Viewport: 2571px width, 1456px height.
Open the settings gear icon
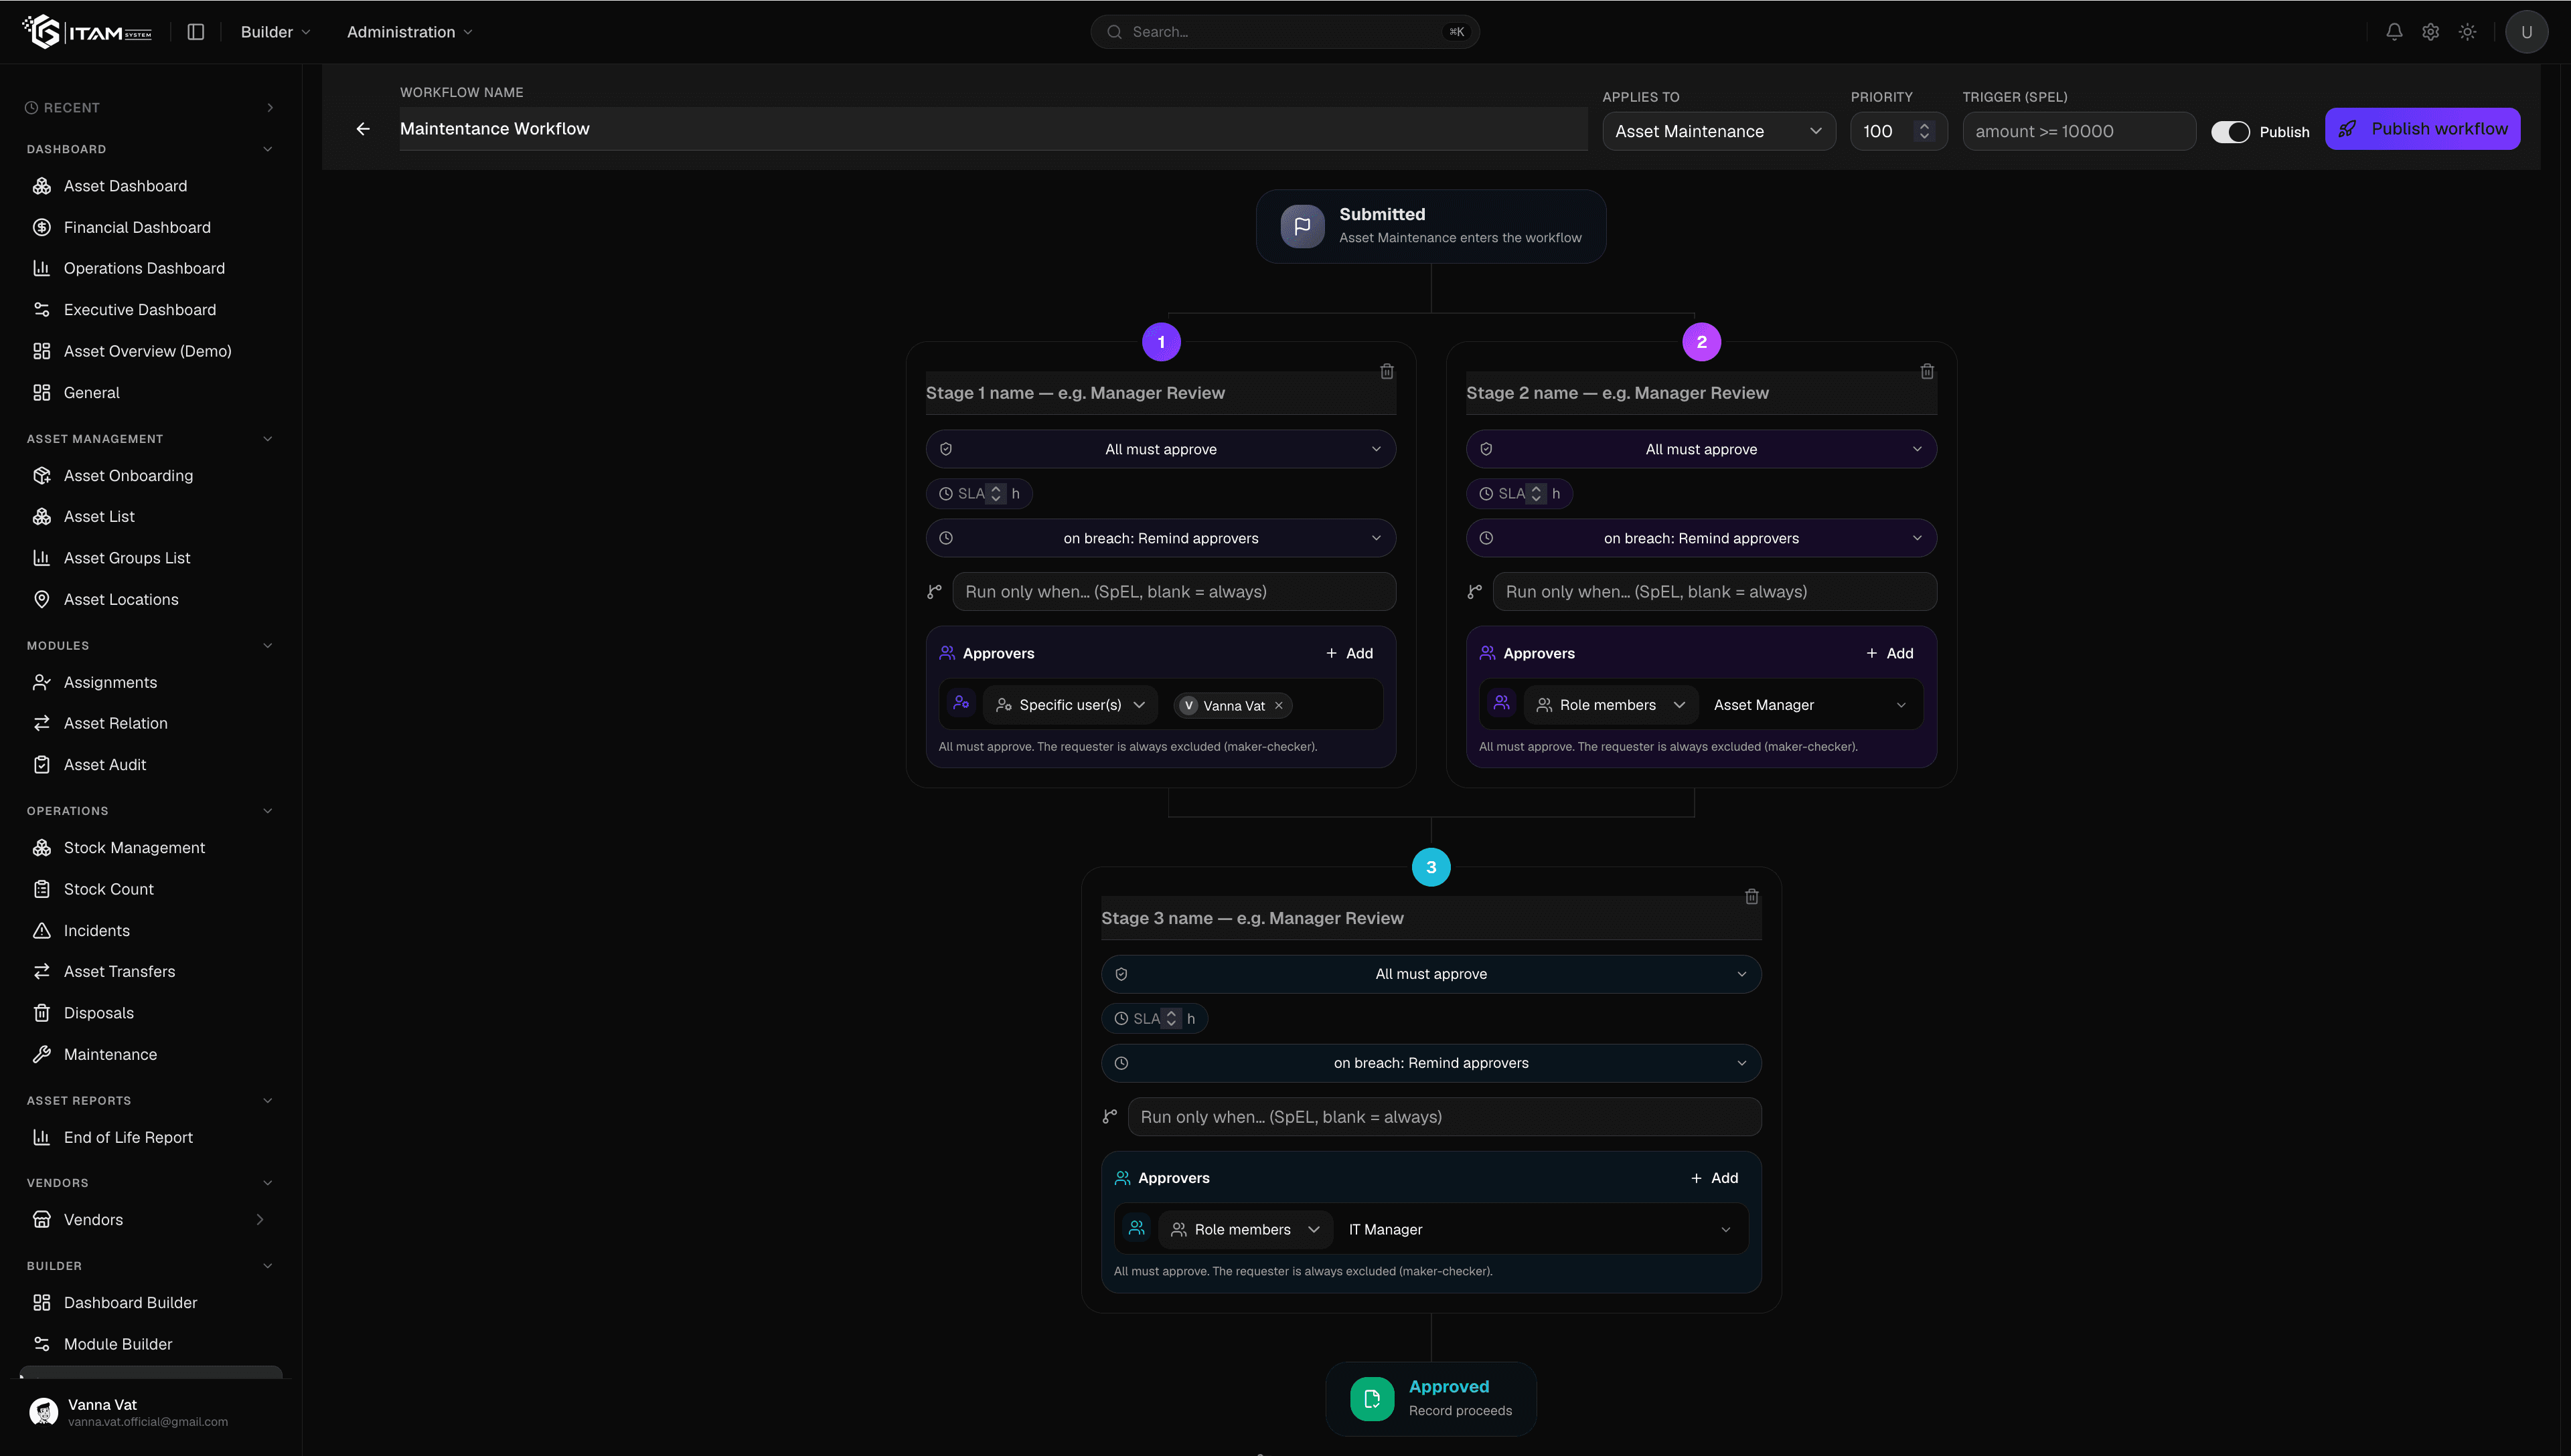tap(2431, 32)
